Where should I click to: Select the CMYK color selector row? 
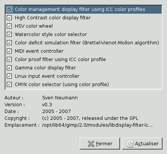click(83, 85)
